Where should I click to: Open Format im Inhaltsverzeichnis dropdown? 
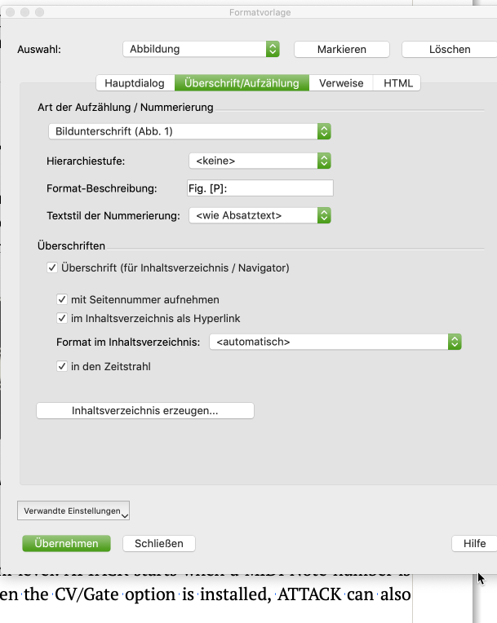coord(335,342)
